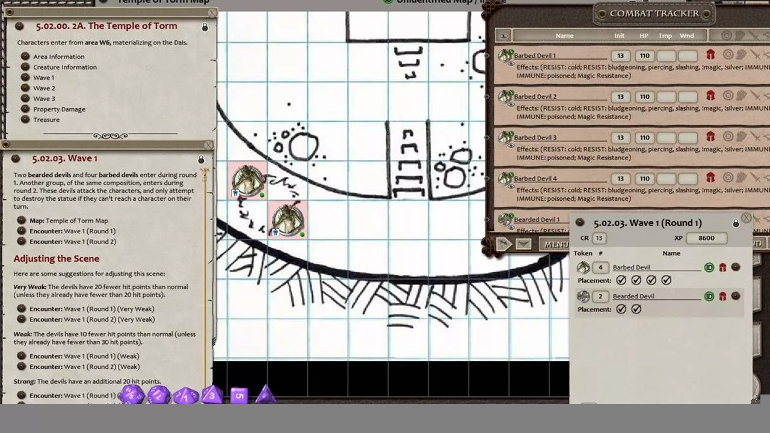Select upper devil token on the map

(x=247, y=180)
